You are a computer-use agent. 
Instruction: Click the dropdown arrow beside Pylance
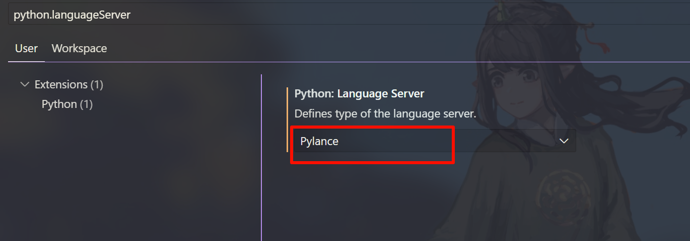tap(564, 142)
